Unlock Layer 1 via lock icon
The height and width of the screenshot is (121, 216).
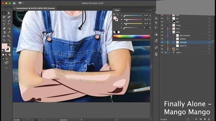166,52
